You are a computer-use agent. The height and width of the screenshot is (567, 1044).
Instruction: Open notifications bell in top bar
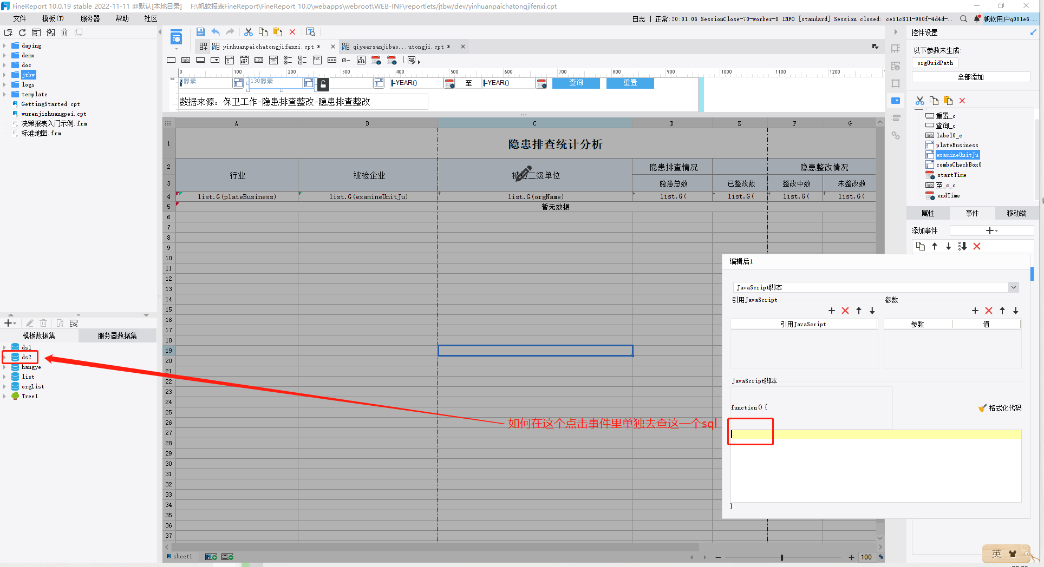click(x=977, y=19)
